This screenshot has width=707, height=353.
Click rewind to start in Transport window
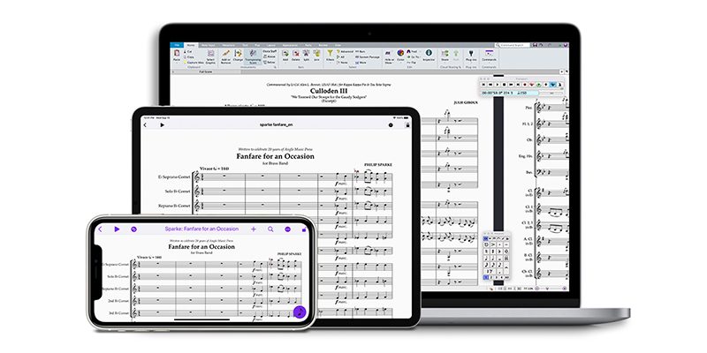click(x=483, y=85)
